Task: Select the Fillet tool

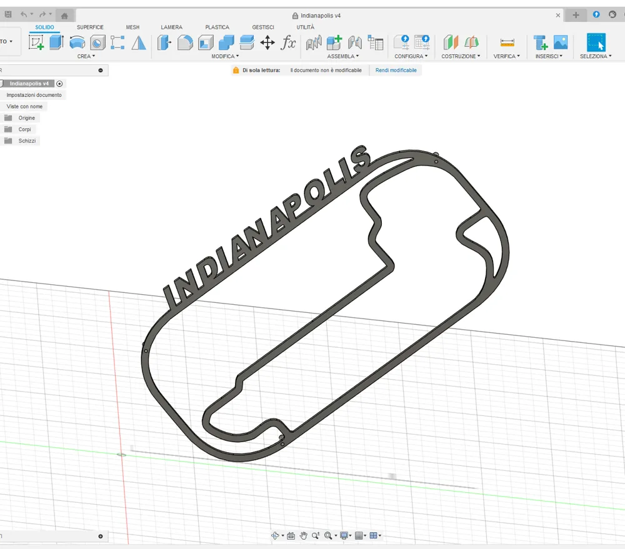Action: pyautogui.click(x=185, y=42)
